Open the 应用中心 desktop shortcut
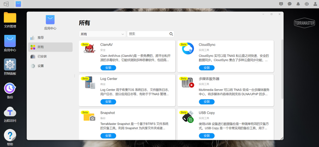The image size is (319, 147). 10,41
